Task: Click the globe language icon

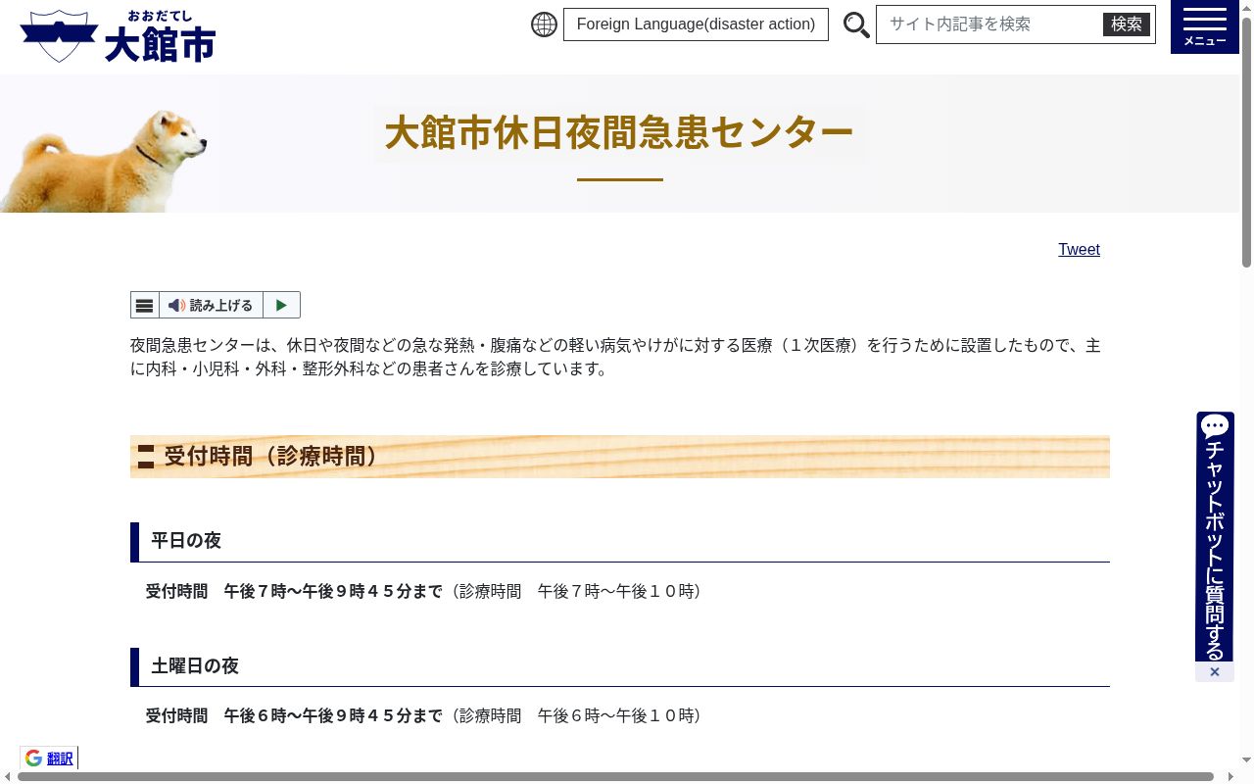Action: [x=544, y=24]
